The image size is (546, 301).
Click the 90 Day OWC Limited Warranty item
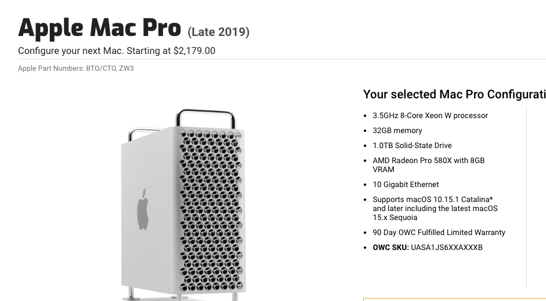439,233
